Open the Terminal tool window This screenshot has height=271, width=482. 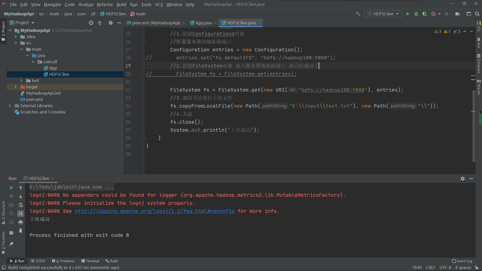pyautogui.click(x=90, y=261)
